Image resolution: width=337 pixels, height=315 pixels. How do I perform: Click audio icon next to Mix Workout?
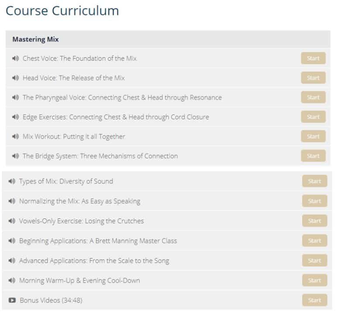[x=15, y=137]
